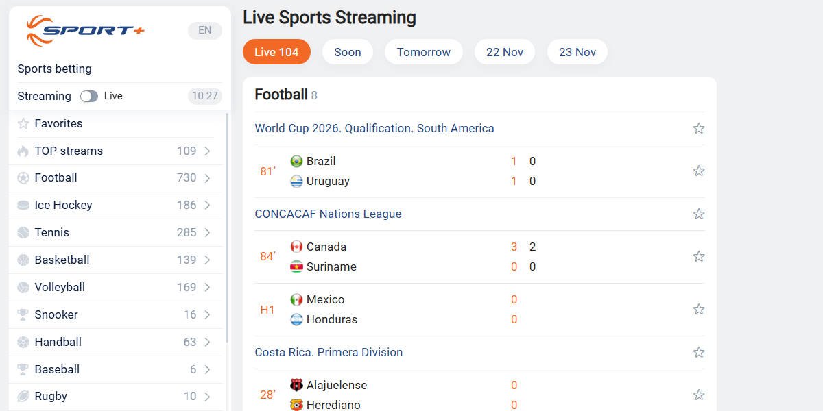
Task: Click the sidebar sports list scrollbar
Action: 227,226
